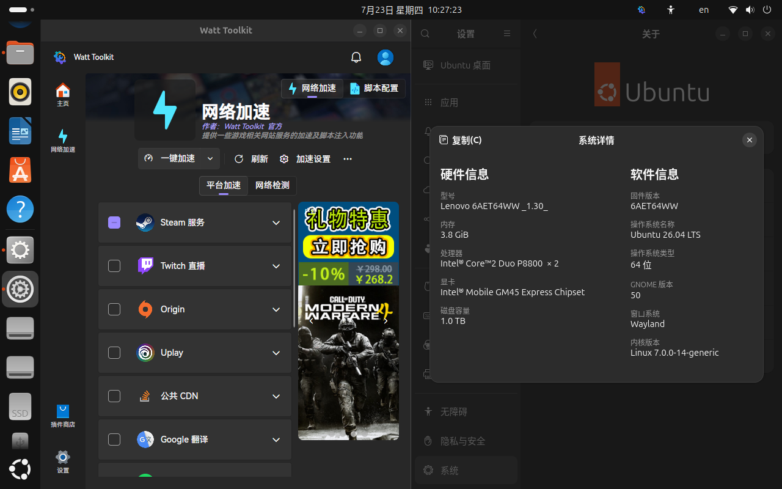Go back in 关于 window
Viewport: 782px width, 489px height.
coord(535,34)
